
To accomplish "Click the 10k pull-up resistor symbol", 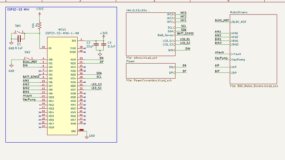I will click(40, 25).
